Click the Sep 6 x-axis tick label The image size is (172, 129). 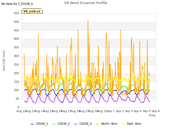pyautogui.click(x=156, y=111)
